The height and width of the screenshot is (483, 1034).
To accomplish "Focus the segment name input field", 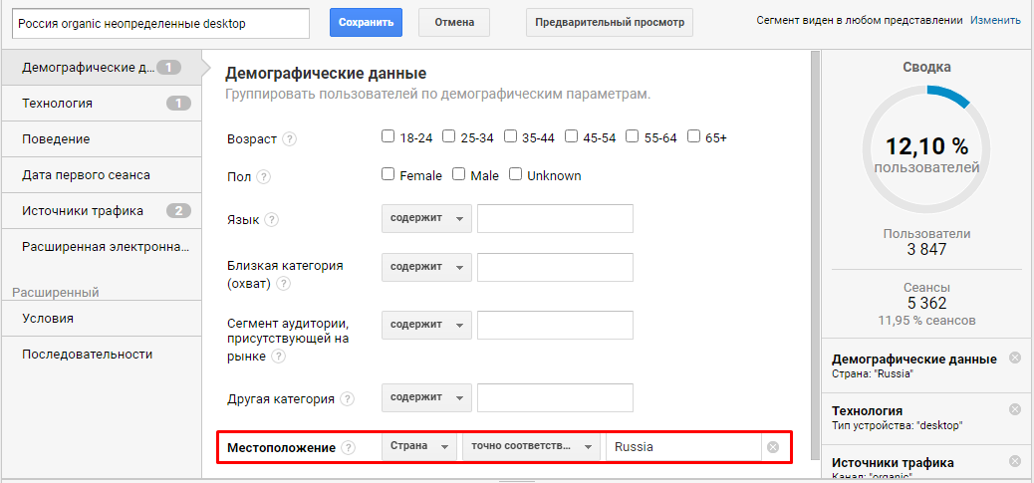I will [x=161, y=24].
